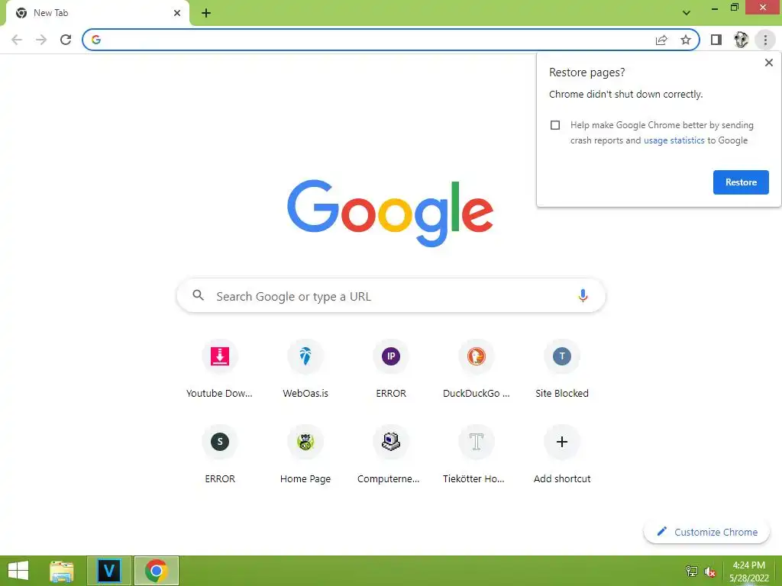The width and height of the screenshot is (782, 586).
Task: Reload the page with the refresh icon
Action: tap(66, 40)
